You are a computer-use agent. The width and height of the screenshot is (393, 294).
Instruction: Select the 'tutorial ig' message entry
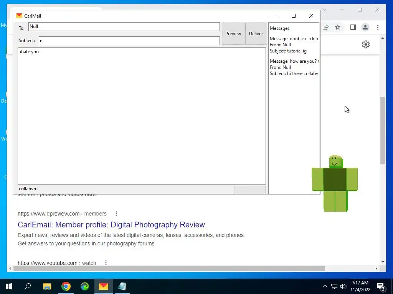tap(294, 45)
